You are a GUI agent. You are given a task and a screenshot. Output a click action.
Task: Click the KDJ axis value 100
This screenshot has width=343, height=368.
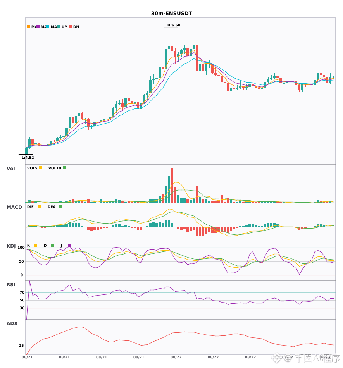(21, 248)
